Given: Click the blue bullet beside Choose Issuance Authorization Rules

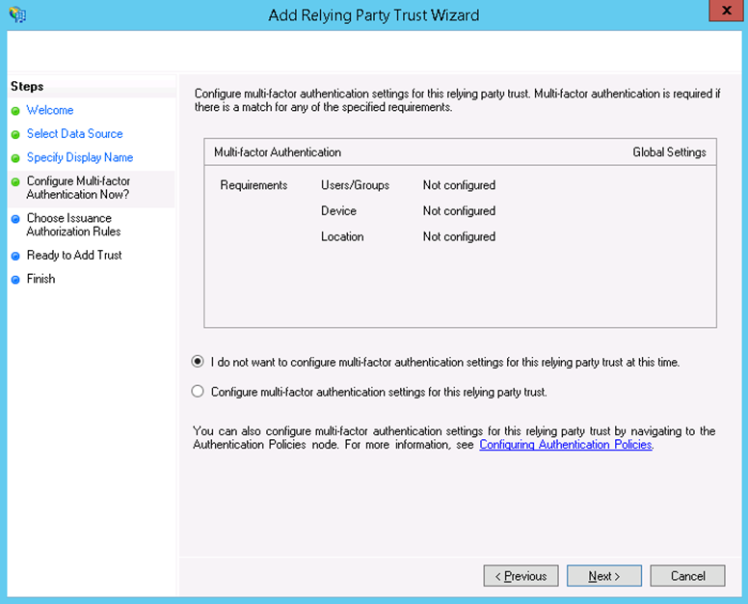Looking at the screenshot, I should 15,219.
